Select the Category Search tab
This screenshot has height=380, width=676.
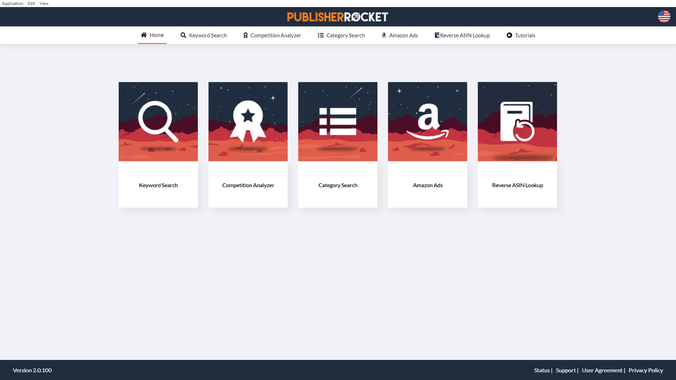(x=341, y=35)
